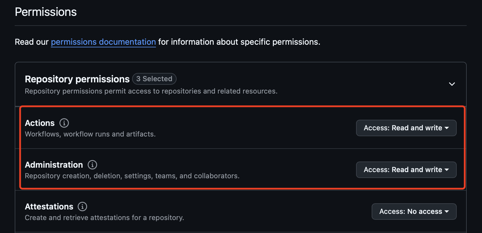This screenshot has height=233, width=482.
Task: Click the 'Read our' intro text
Action: 31,42
